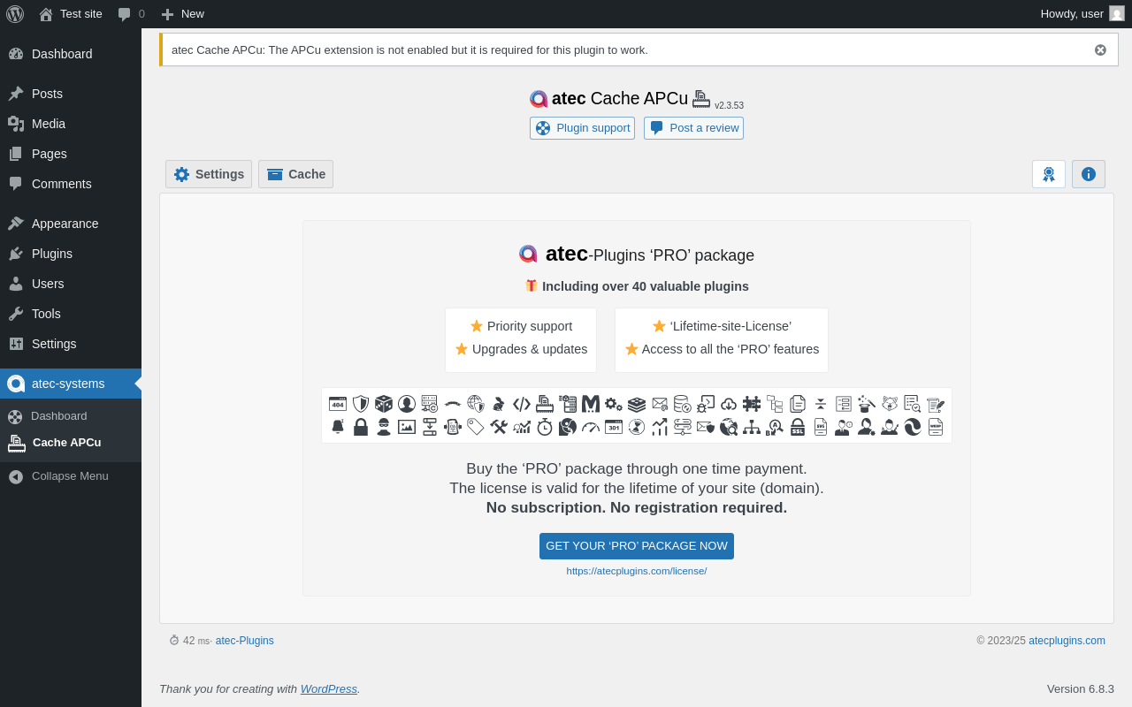Screen dimensions: 1132x707
Task: Collapse the admin sidebar menu
Action: click(x=71, y=476)
